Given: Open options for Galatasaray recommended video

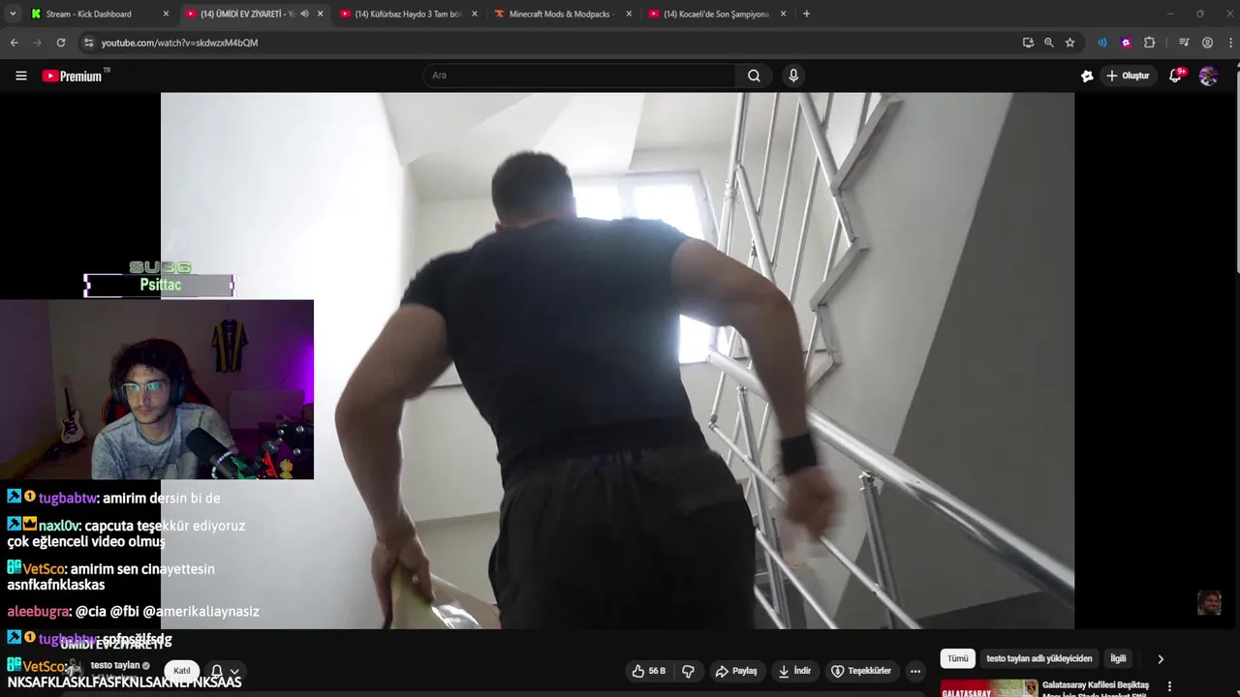Looking at the screenshot, I should point(1169,686).
